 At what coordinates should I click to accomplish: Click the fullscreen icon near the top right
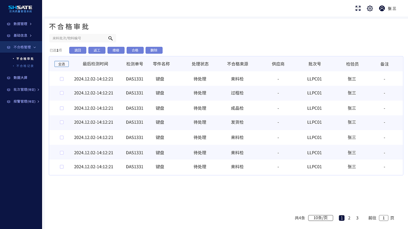tap(358, 8)
